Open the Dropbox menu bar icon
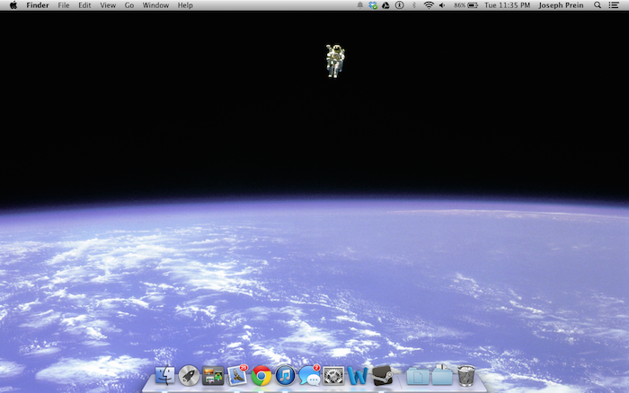Image resolution: width=629 pixels, height=393 pixels. tap(373, 5)
